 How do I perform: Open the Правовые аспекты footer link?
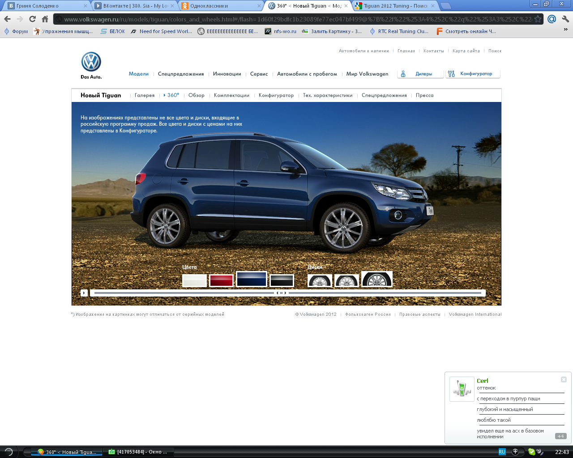point(420,314)
